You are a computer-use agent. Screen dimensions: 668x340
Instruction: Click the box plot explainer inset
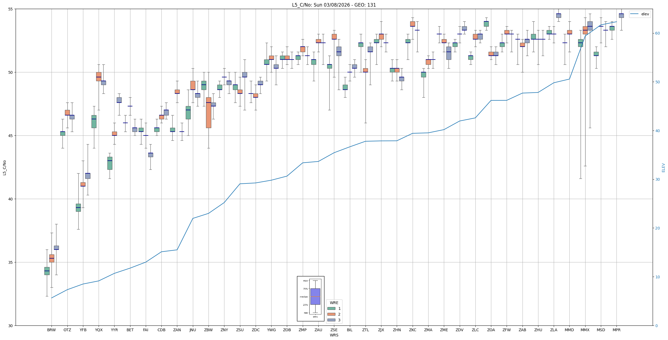coord(310,298)
